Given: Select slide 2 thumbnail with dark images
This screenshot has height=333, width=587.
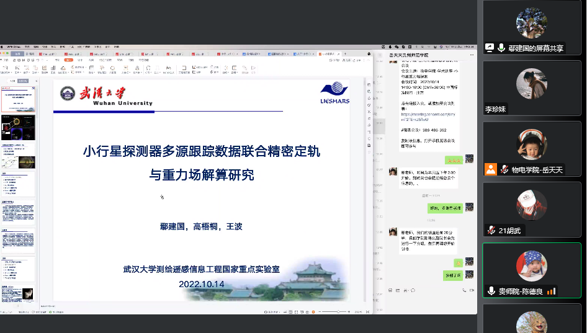Looking at the screenshot, I should (18, 128).
